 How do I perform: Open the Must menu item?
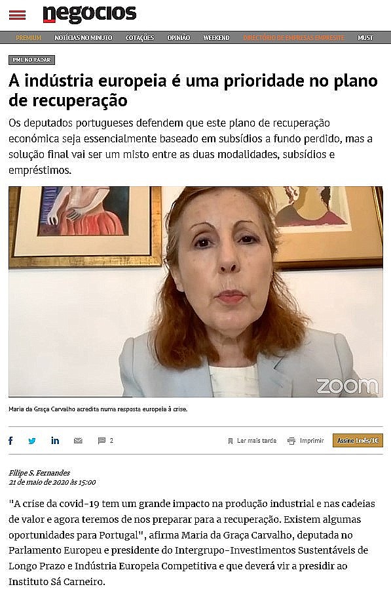pos(365,37)
